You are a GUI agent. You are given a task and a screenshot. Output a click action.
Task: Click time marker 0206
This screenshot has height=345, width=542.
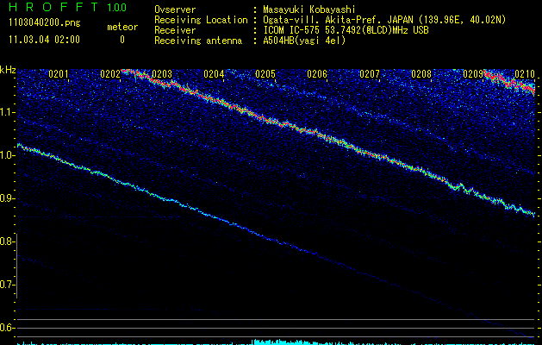point(317,74)
